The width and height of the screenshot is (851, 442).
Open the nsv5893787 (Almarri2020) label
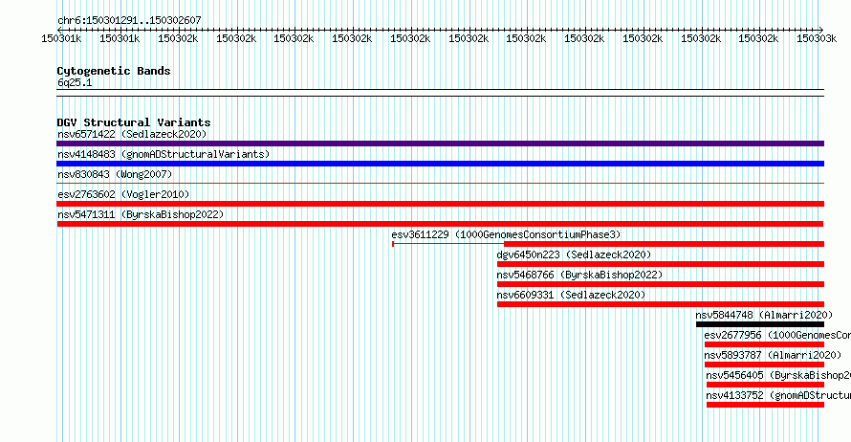(773, 355)
